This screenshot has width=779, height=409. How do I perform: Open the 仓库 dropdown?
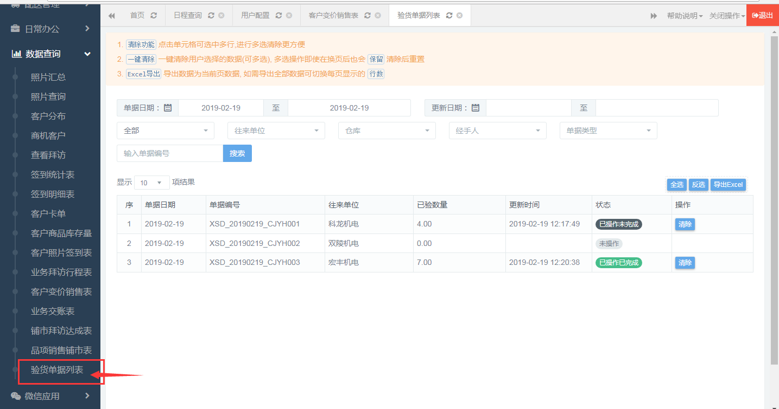pos(387,131)
